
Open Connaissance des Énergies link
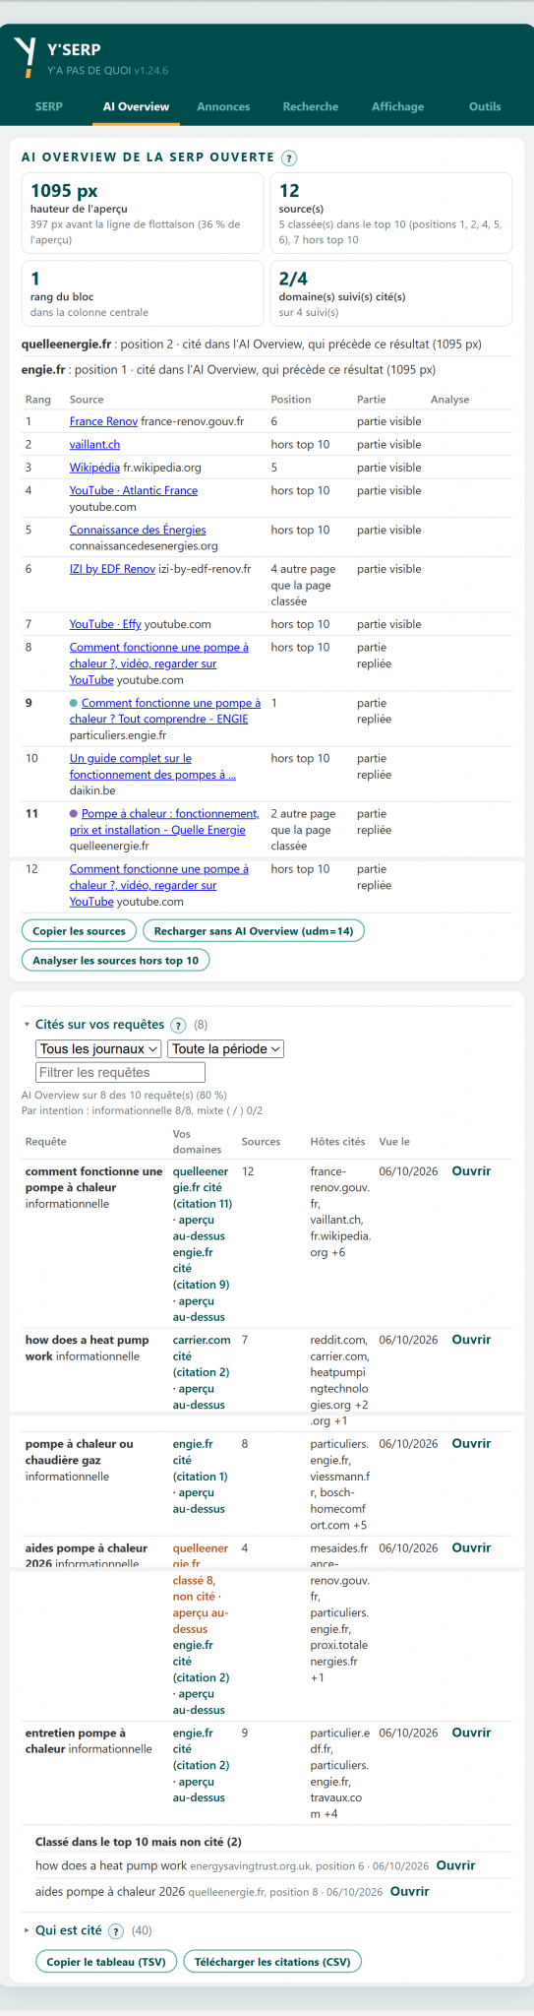(138, 530)
